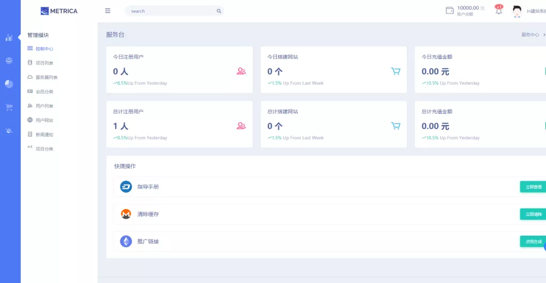Open the user avatar profile menu

click(516, 11)
